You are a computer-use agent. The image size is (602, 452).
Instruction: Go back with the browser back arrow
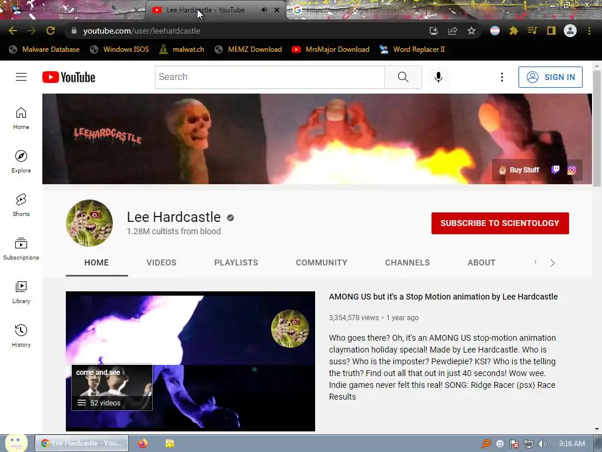13,31
